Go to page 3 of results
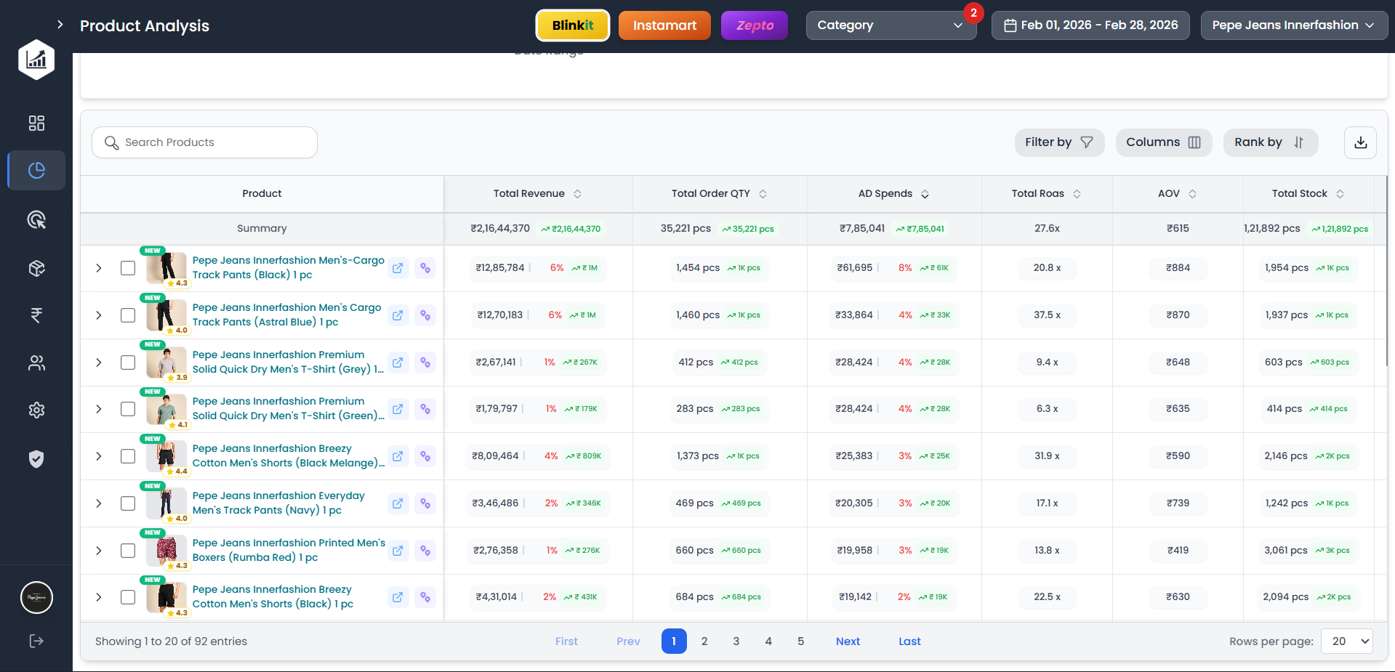The height and width of the screenshot is (672, 1395). coord(736,641)
